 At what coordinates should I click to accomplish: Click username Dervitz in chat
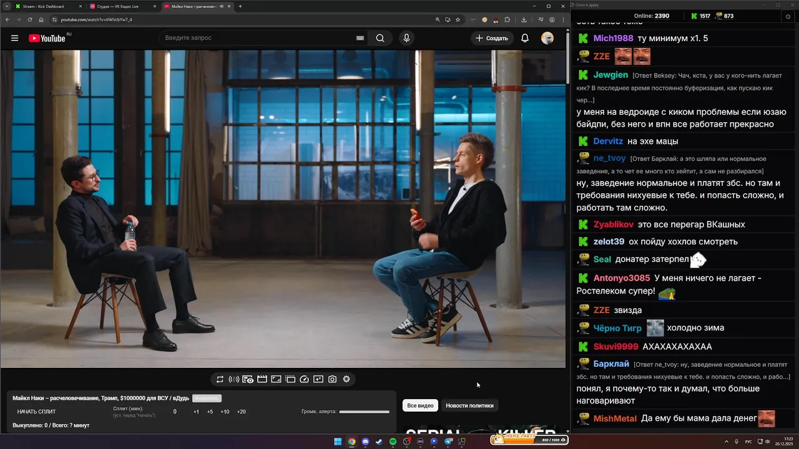tap(608, 142)
